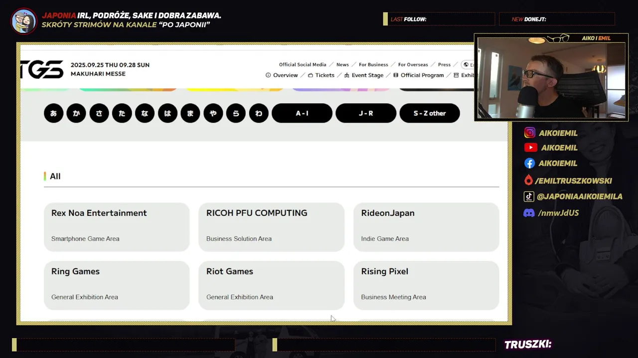The height and width of the screenshot is (358, 638).
Task: Click the Overview info icon
Action: tap(268, 75)
